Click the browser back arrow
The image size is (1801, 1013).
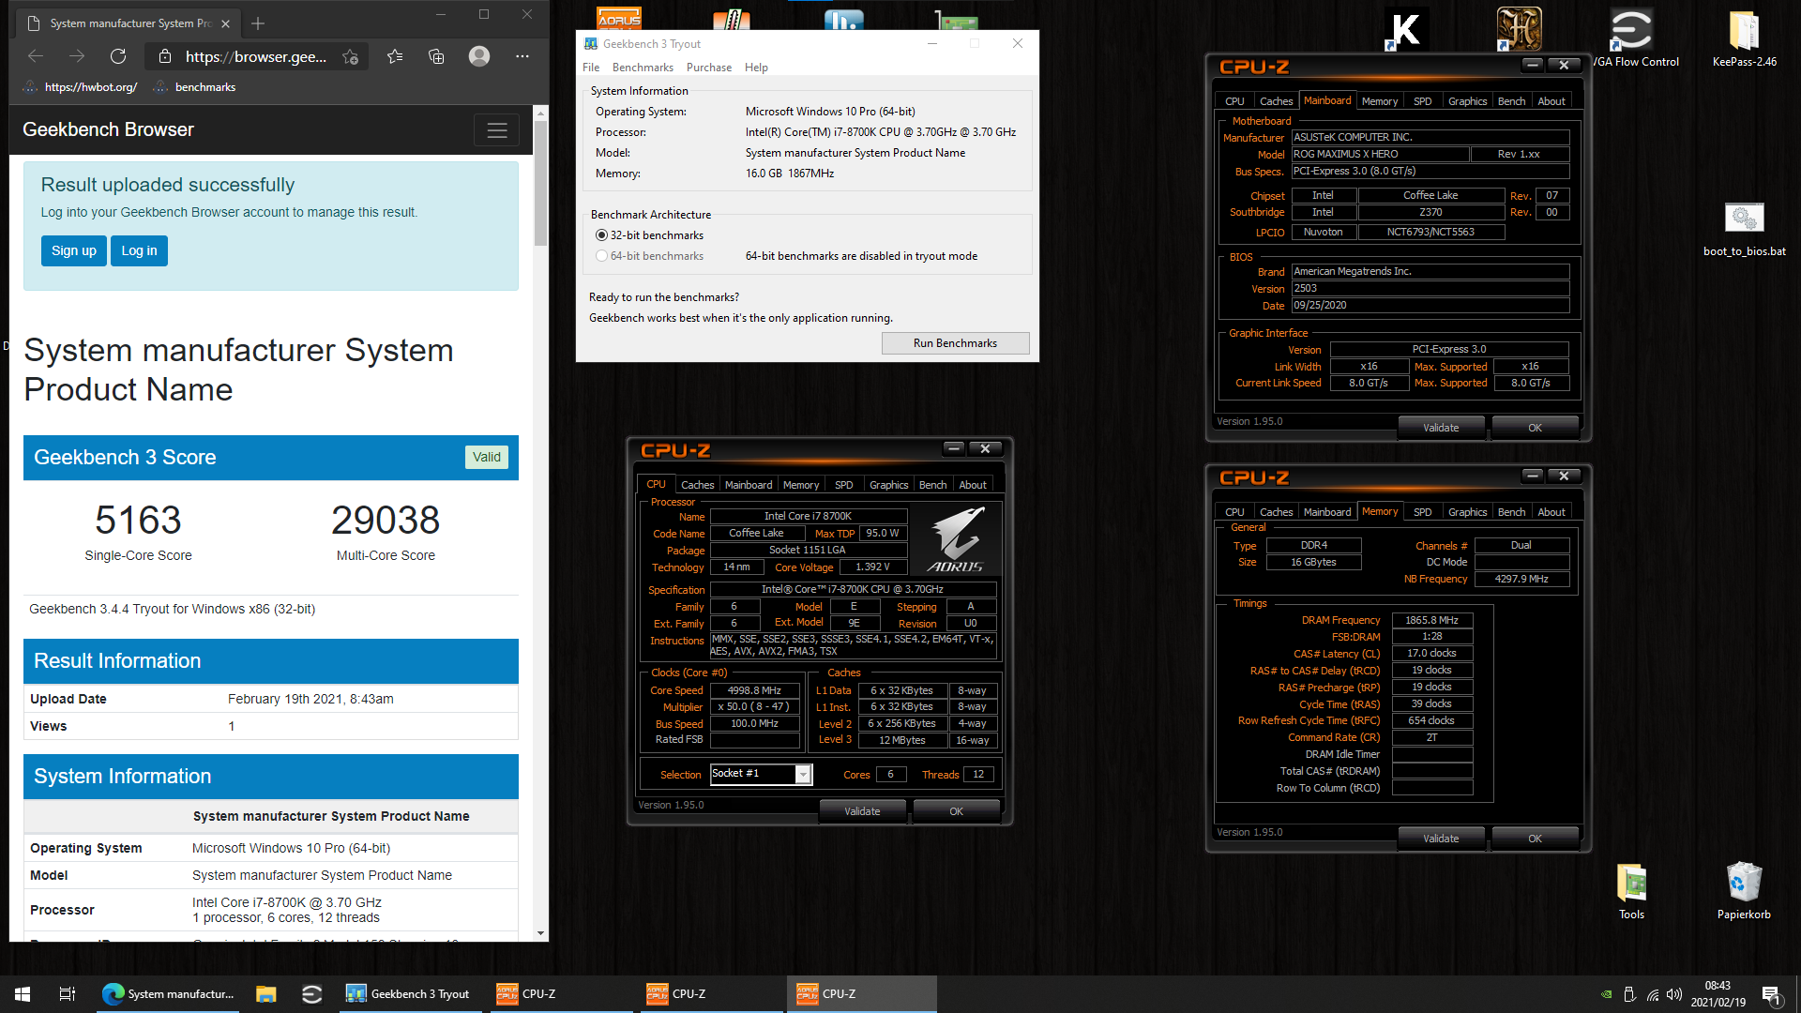[x=36, y=56]
